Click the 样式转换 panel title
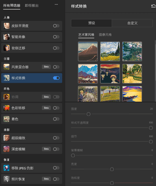This screenshot has height=186, width=156. 79,6
